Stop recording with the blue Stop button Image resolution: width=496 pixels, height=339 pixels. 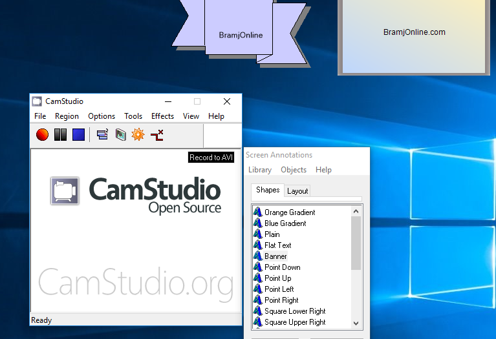(78, 134)
